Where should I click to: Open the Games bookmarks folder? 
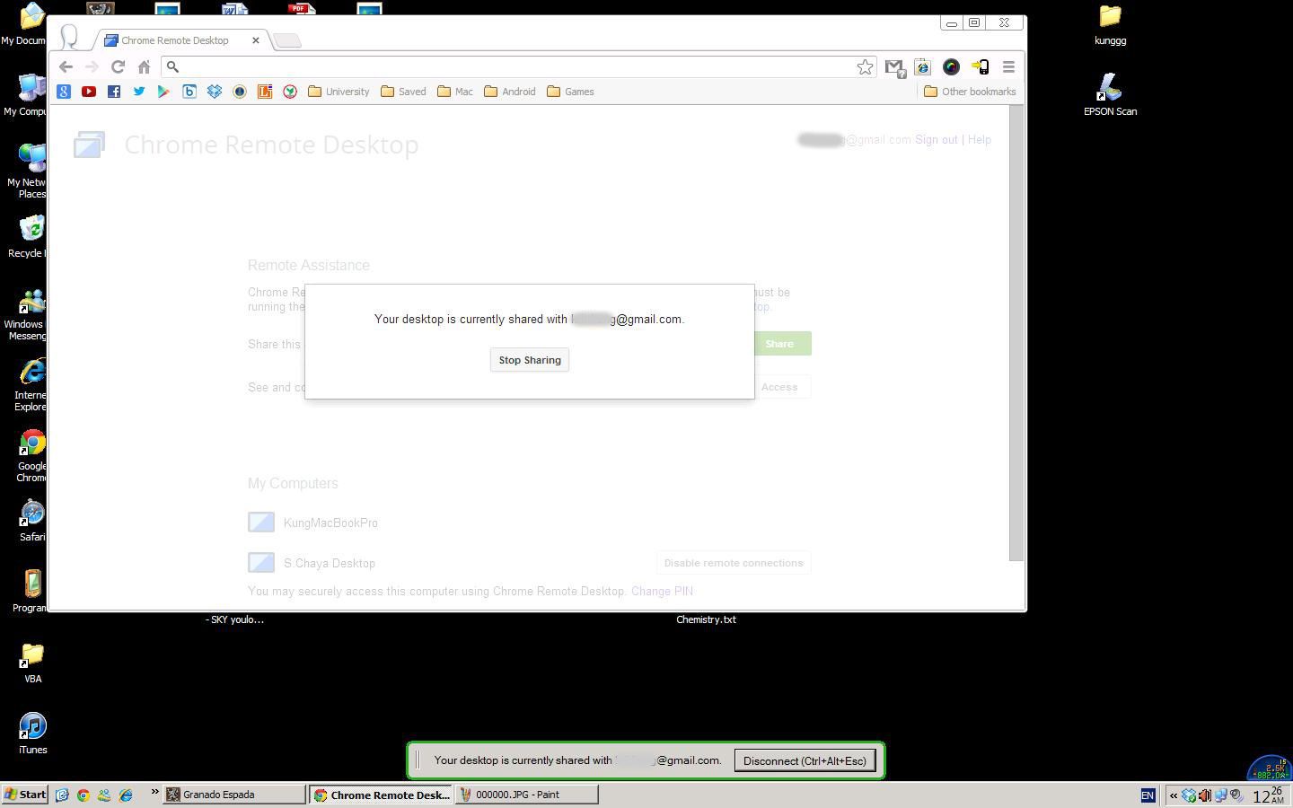[x=570, y=92]
